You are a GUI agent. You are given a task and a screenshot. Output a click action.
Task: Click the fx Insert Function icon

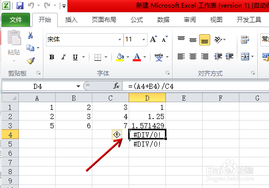116,86
